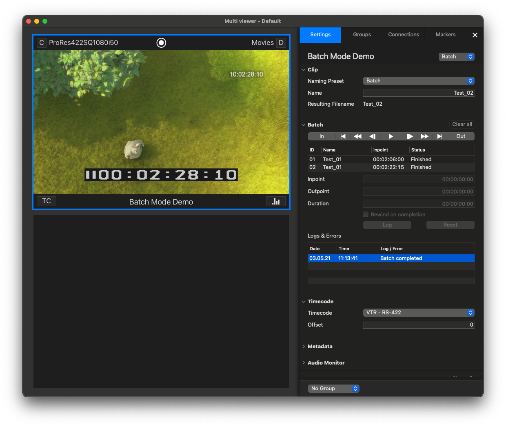The image size is (506, 427).
Task: Click the play transport button
Action: click(x=391, y=136)
